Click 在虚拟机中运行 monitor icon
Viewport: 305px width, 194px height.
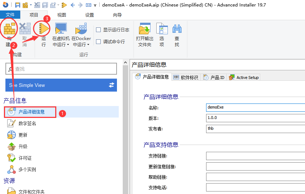pos(61,28)
